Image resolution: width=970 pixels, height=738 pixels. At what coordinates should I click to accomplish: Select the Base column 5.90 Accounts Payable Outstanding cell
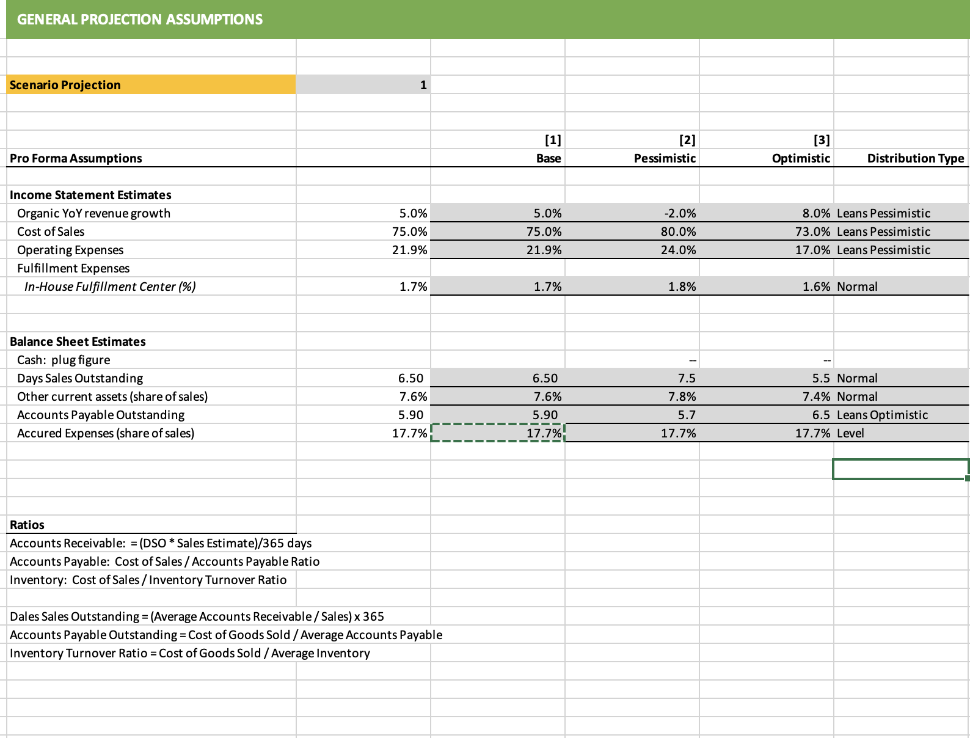[498, 415]
